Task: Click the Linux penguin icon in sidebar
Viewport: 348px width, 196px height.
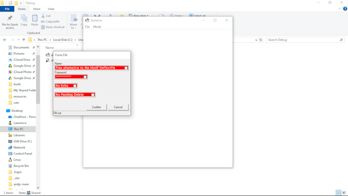Action: [10, 160]
